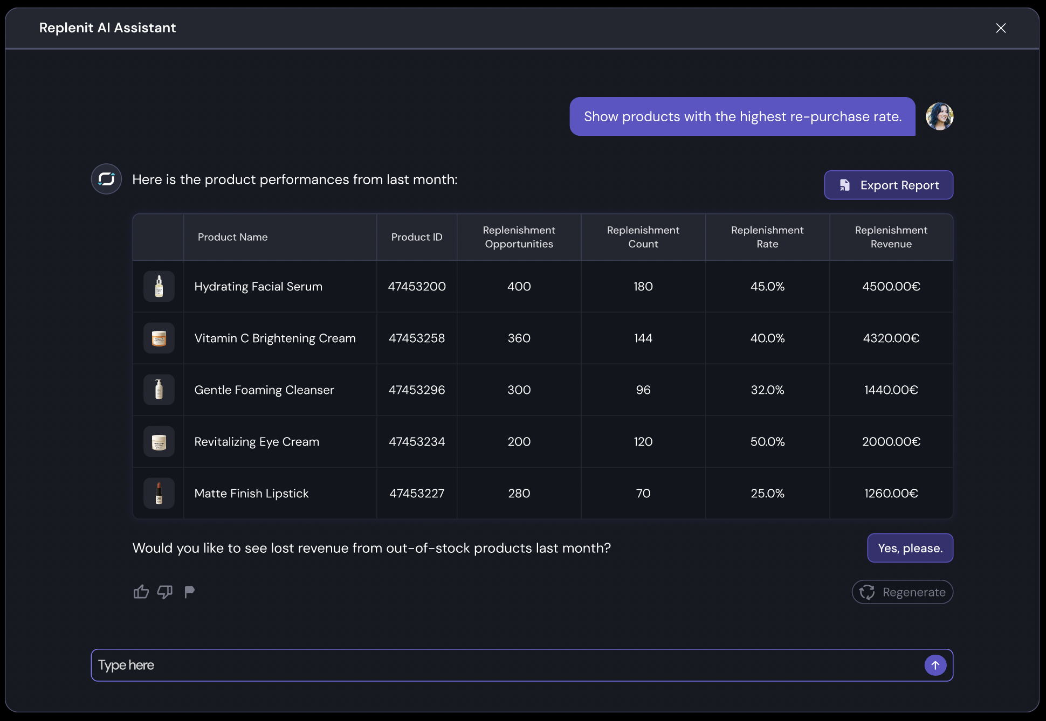
Task: Flag this response with flag icon
Action: tap(189, 592)
